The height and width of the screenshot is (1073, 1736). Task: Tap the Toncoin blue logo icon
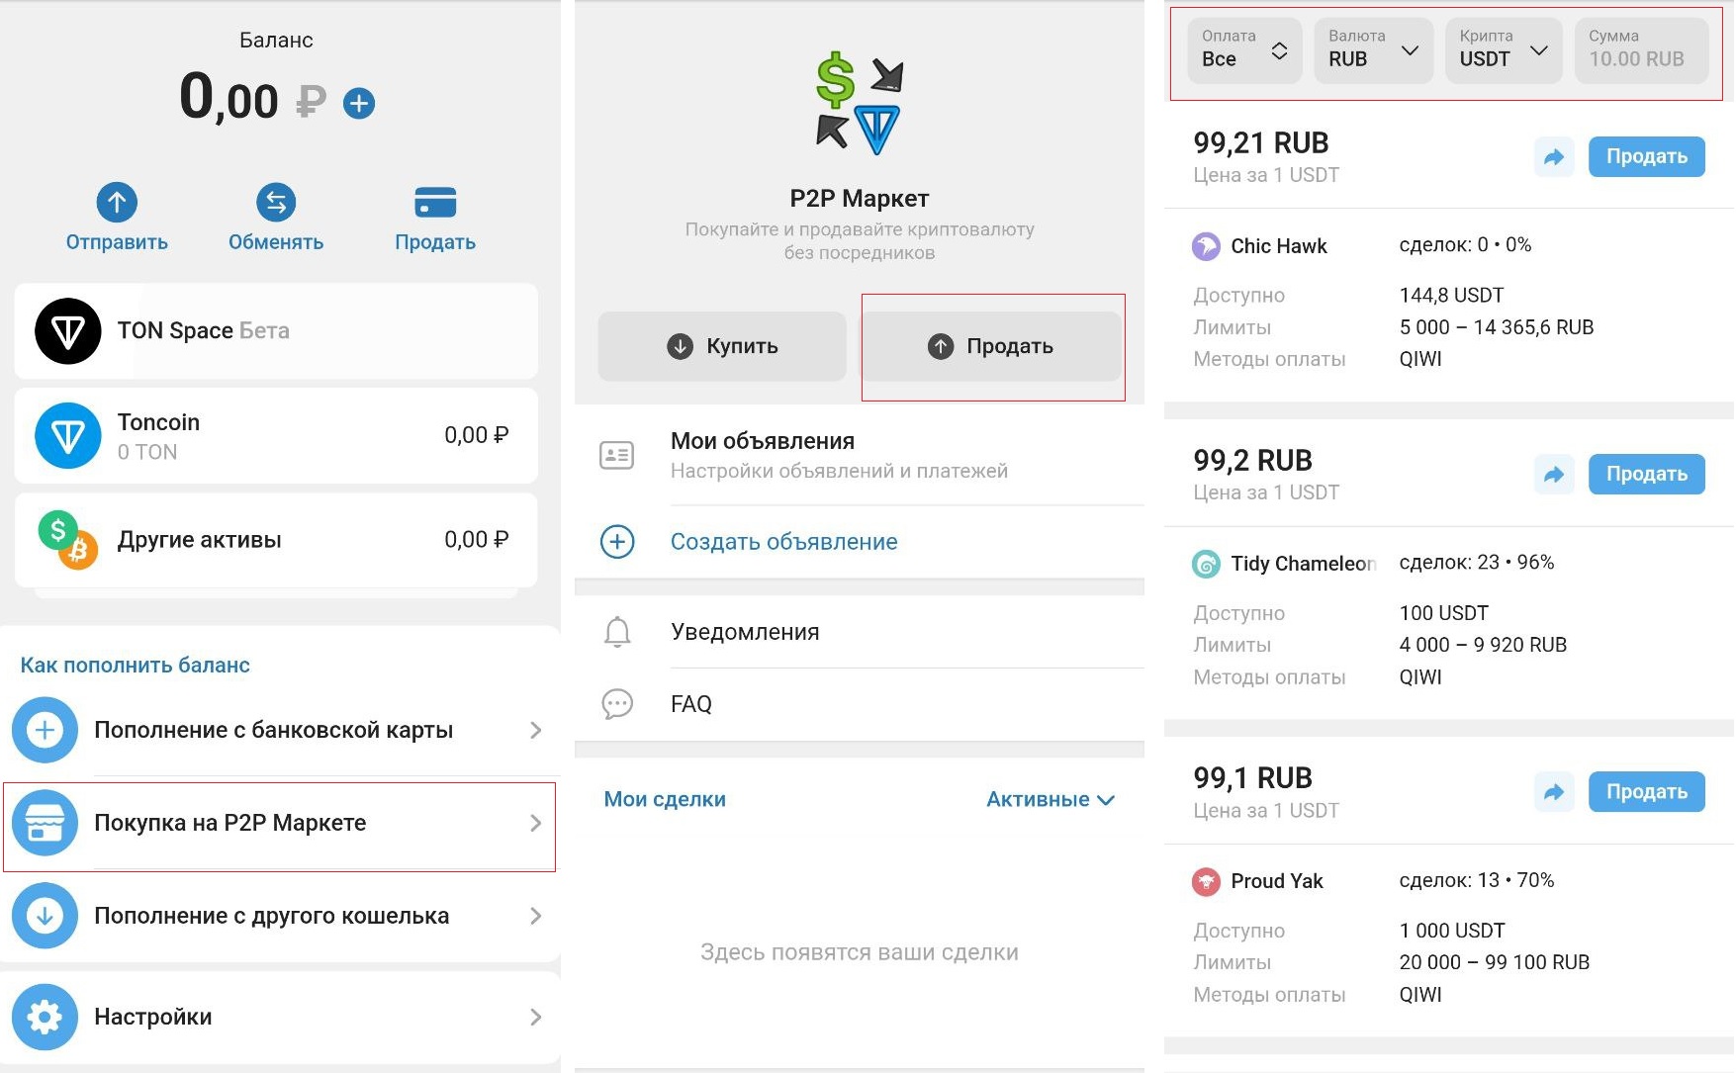pos(68,436)
